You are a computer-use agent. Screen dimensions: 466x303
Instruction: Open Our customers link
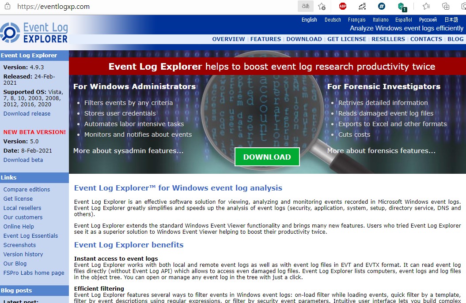click(23, 217)
